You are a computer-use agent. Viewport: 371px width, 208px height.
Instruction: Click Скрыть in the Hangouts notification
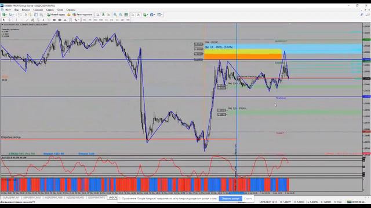(x=248, y=199)
